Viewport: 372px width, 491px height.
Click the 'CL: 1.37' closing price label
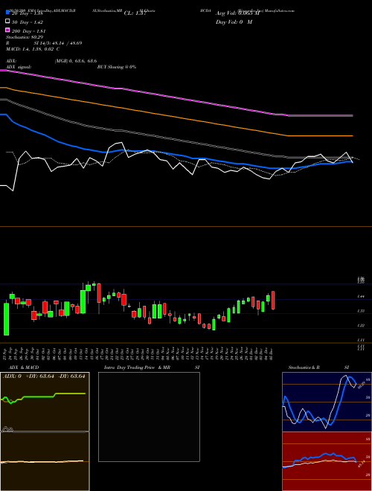coord(135,13)
